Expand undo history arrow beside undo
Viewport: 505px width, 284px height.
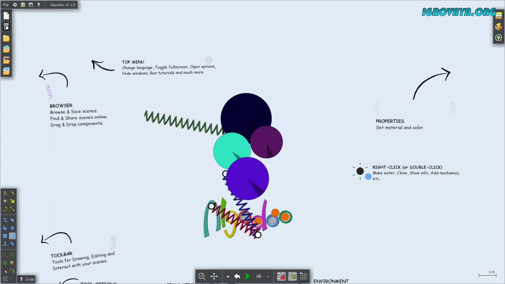[228, 277]
